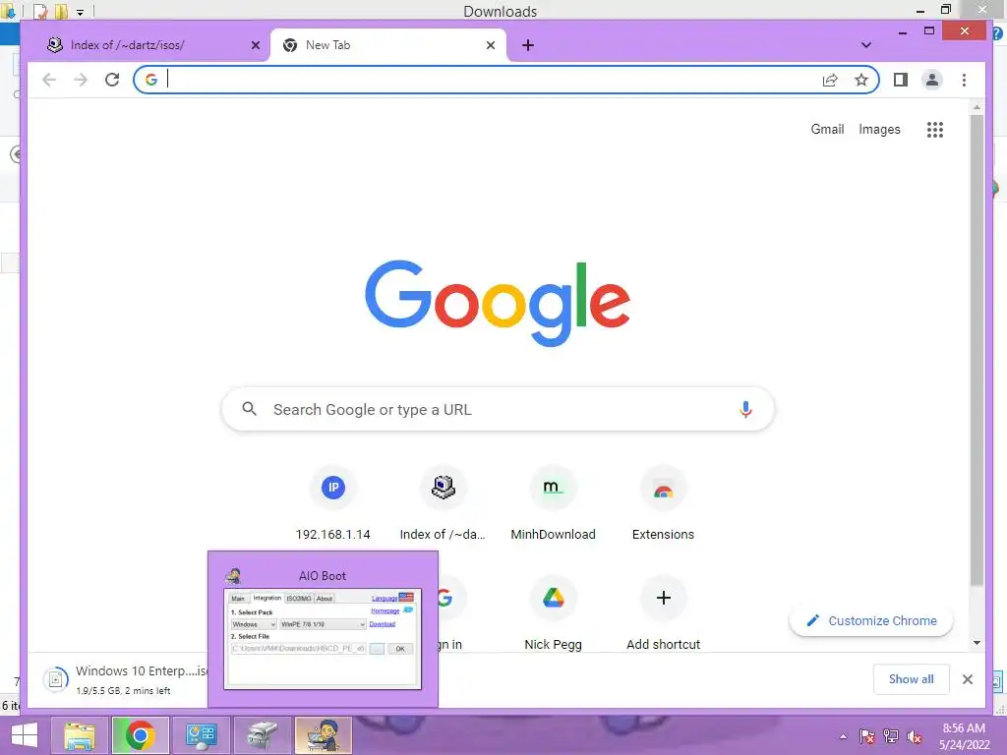This screenshot has height=755, width=1007.
Task: Click the AIO Boot taskbar icon
Action: 323,735
